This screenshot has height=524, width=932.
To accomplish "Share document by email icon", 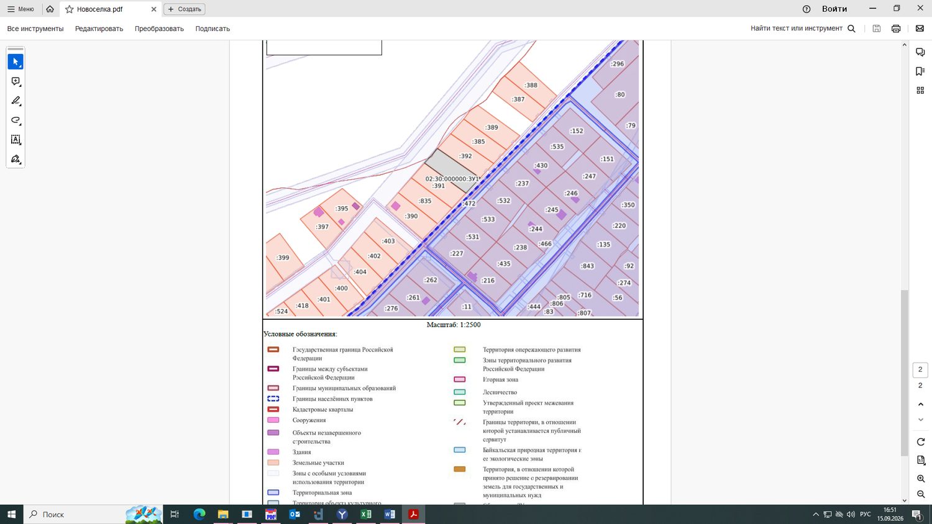I will (920, 29).
